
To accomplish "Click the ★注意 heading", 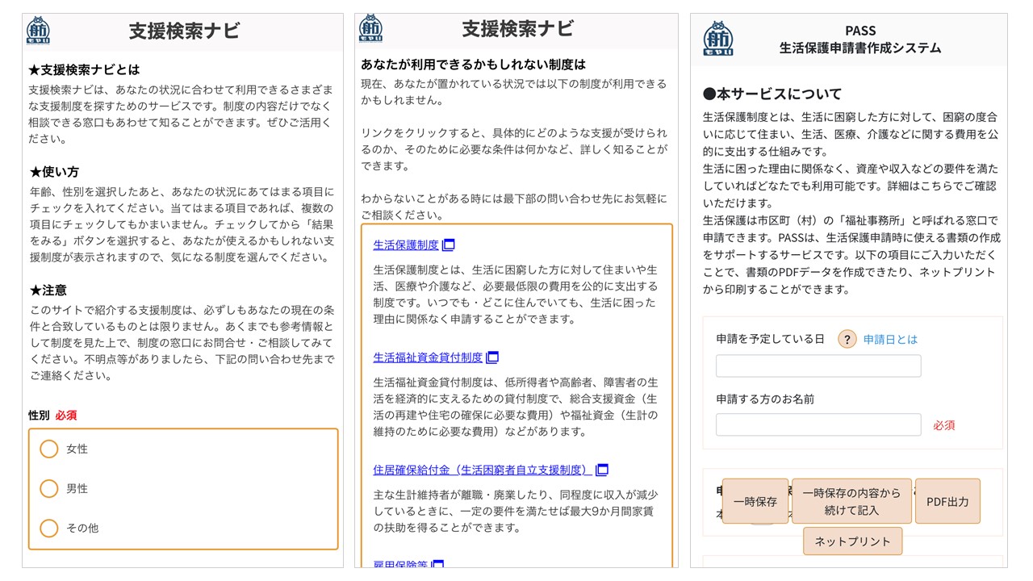I will coord(48,290).
